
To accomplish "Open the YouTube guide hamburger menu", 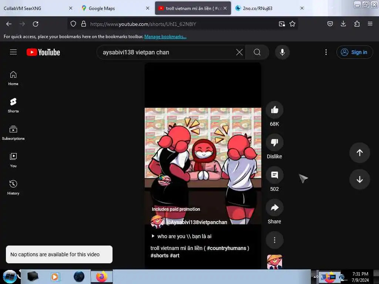I will pyautogui.click(x=13, y=52).
